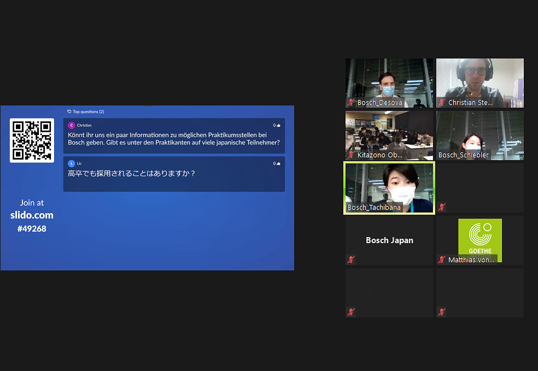The height and width of the screenshot is (371, 538).
Task: Click the green Goethe Institut logo
Action: pyautogui.click(x=480, y=236)
